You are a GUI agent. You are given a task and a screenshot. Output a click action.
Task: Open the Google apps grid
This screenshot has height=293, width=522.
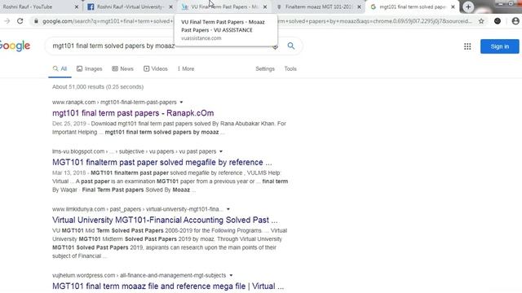pyautogui.click(x=467, y=46)
